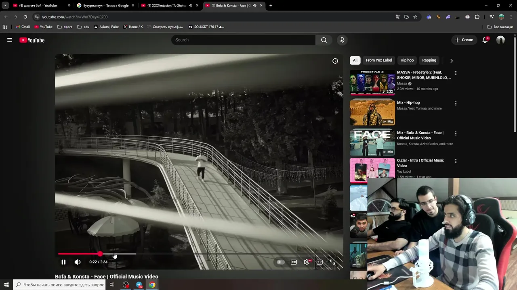Click the address bar URL
The image size is (517, 290).
[x=75, y=17]
